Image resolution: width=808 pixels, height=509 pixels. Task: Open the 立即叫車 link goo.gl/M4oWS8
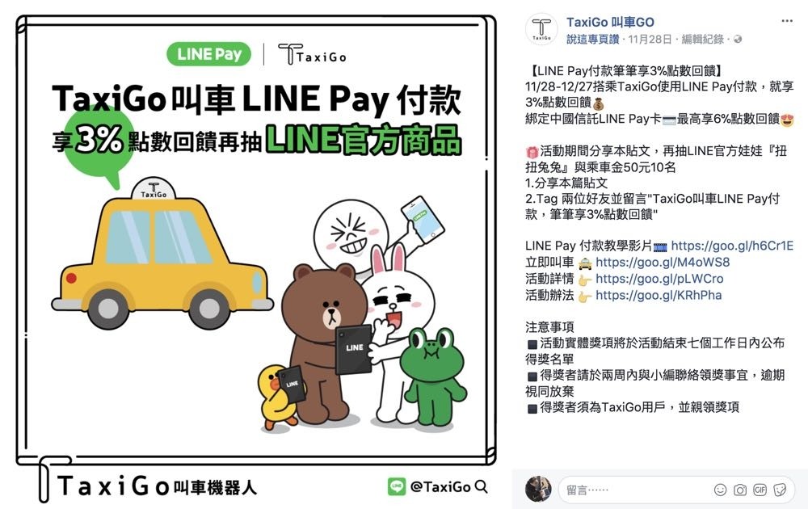(663, 263)
